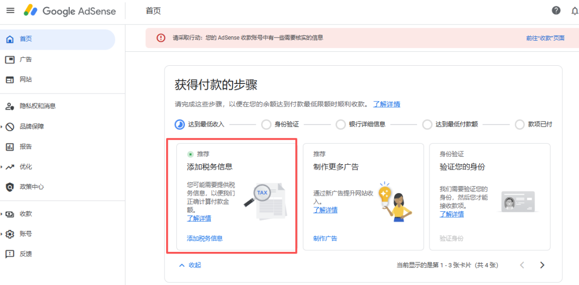The width and height of the screenshot is (579, 285).
Task: Click the ID card illustration
Action: click(517, 202)
